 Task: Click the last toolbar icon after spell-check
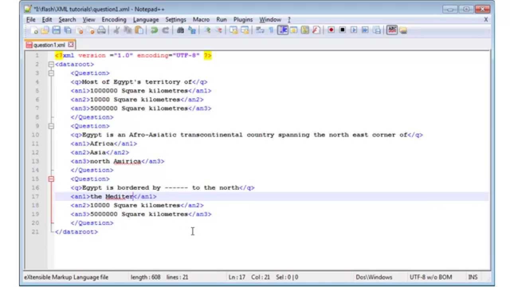pos(403,30)
